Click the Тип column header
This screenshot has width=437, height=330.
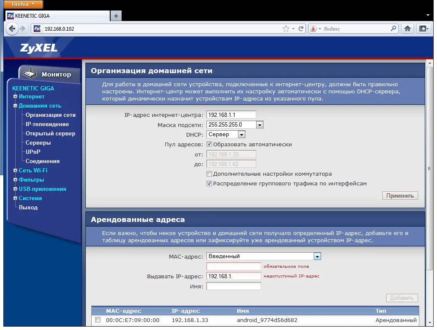(x=381, y=311)
